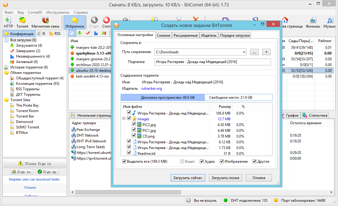338x206 pixels.
Task: Click Загрузить сейчас button
Action: click(188, 178)
